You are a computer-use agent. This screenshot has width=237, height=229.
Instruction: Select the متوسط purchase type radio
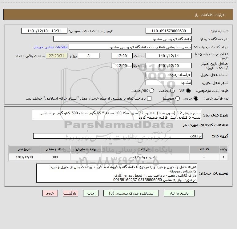coord(178,99)
